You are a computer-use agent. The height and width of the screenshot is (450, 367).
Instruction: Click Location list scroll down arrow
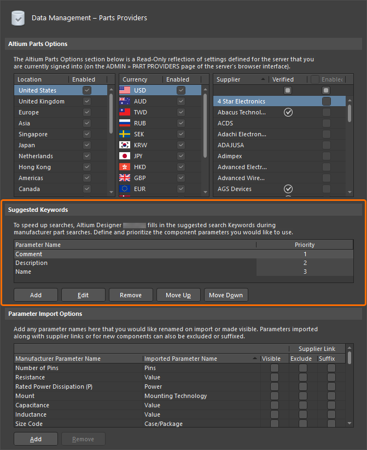[111, 192]
